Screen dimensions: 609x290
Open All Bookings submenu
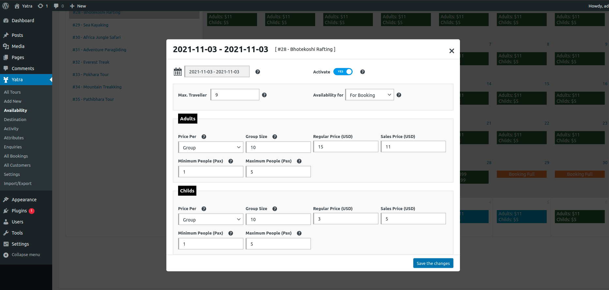pyautogui.click(x=16, y=156)
